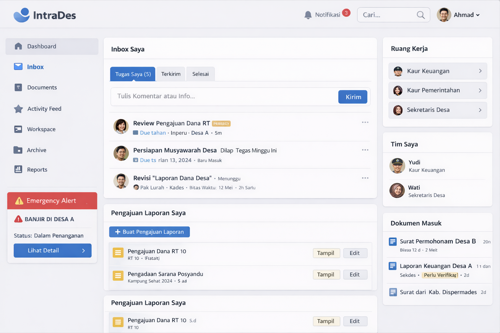Open Activity Feed star icon
Image resolution: width=500 pixels, height=333 pixels.
click(x=18, y=109)
